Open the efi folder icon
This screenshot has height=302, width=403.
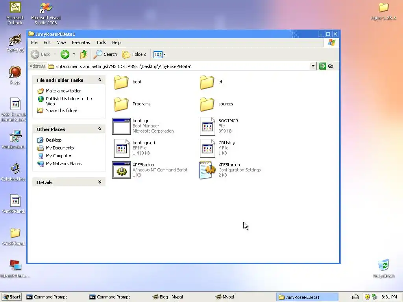tap(207, 82)
